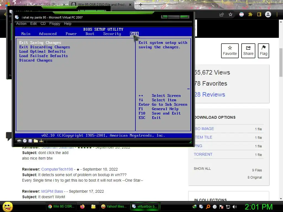The width and height of the screenshot is (283, 212).
Task: Click the page vertical scrollbar thumb
Action: [281, 63]
